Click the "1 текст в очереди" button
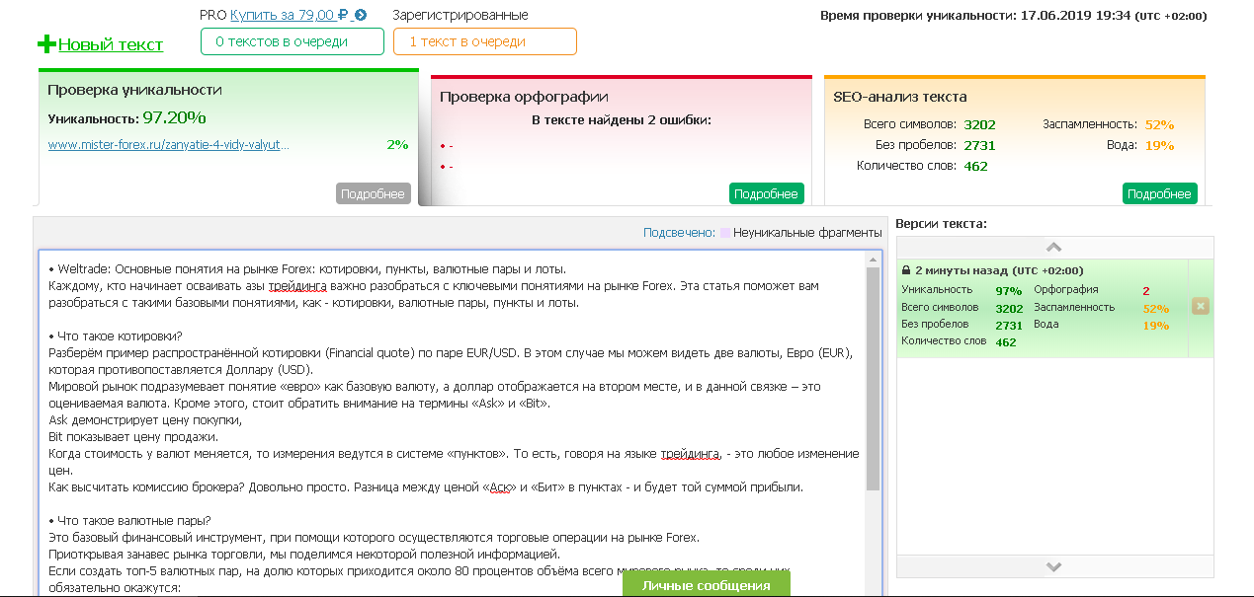This screenshot has height=597, width=1254. [x=484, y=41]
